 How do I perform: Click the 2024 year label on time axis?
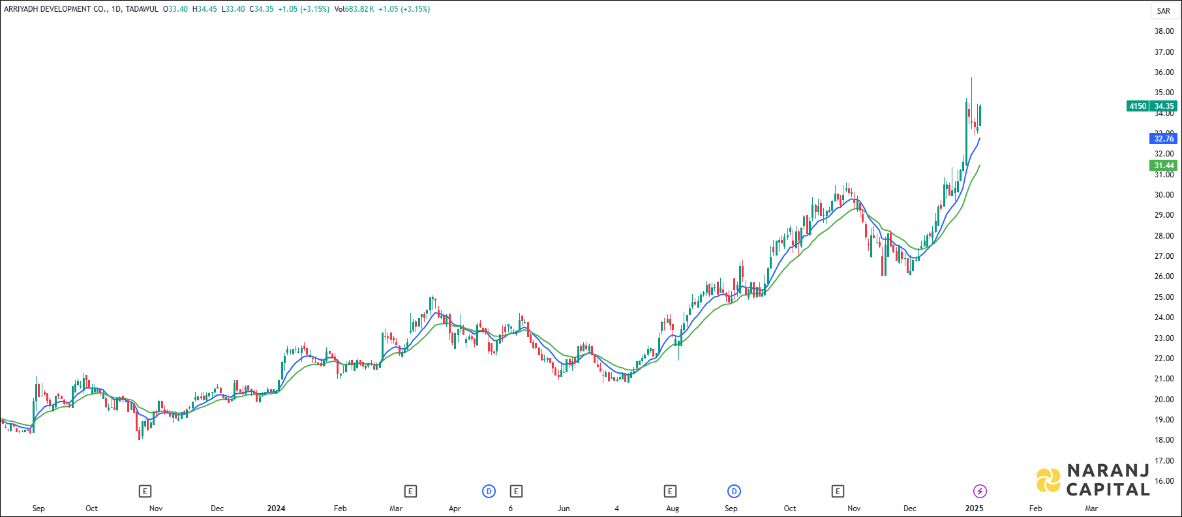point(276,509)
